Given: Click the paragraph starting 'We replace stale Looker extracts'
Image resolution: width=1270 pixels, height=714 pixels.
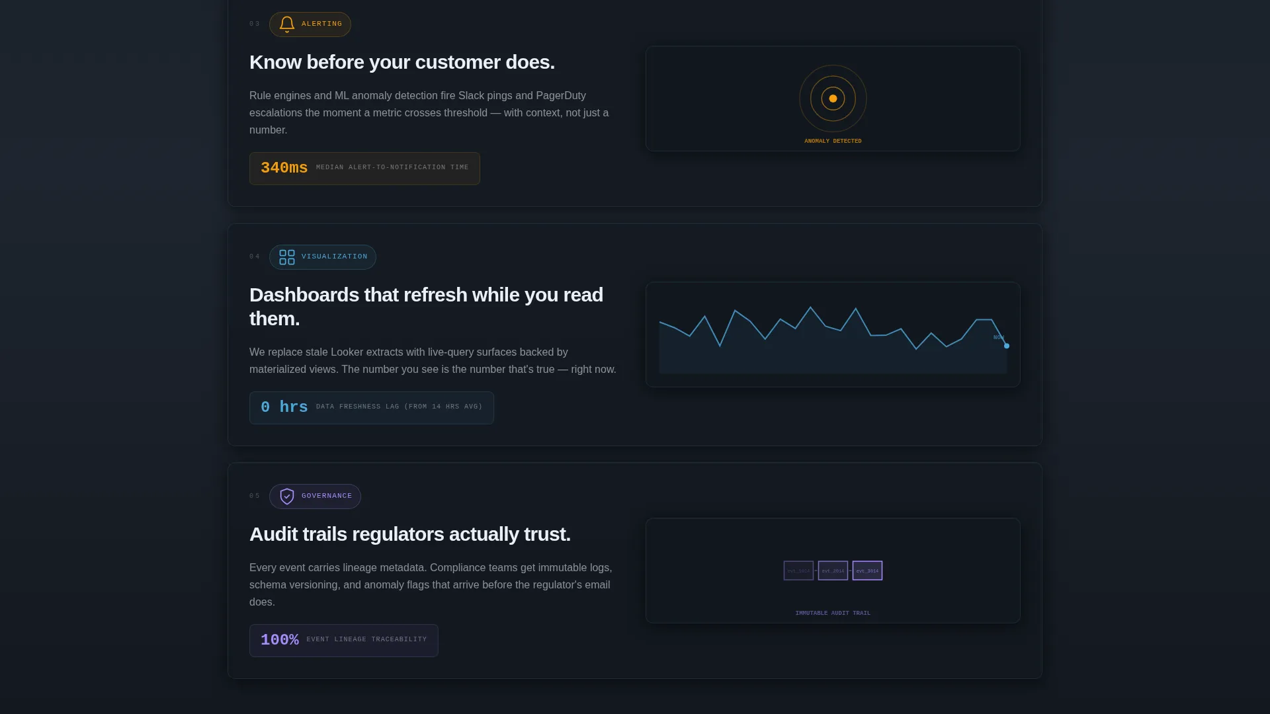Looking at the screenshot, I should 433,361.
